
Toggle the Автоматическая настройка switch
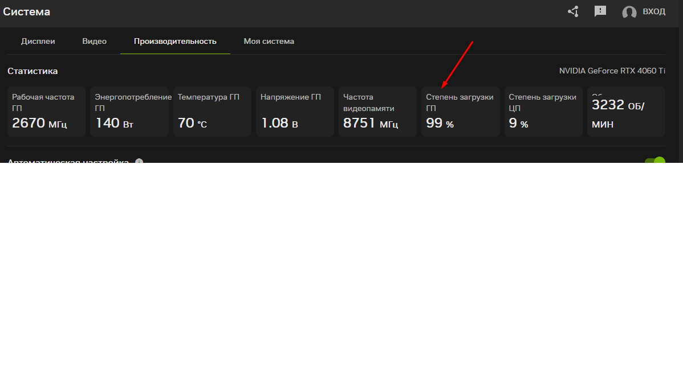pos(655,161)
